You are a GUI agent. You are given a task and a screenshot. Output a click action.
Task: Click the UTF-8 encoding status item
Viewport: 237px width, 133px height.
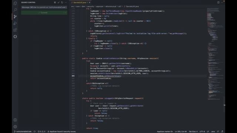(202, 132)
